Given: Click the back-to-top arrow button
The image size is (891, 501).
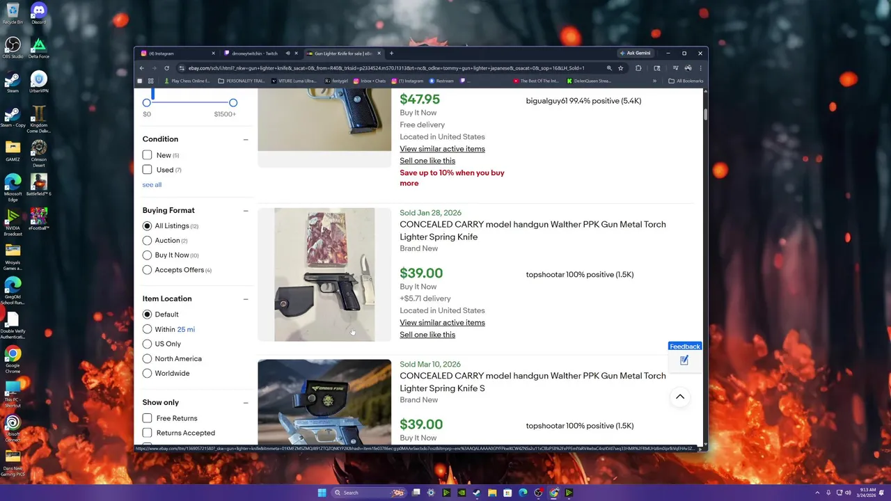Looking at the screenshot, I should pyautogui.click(x=680, y=397).
